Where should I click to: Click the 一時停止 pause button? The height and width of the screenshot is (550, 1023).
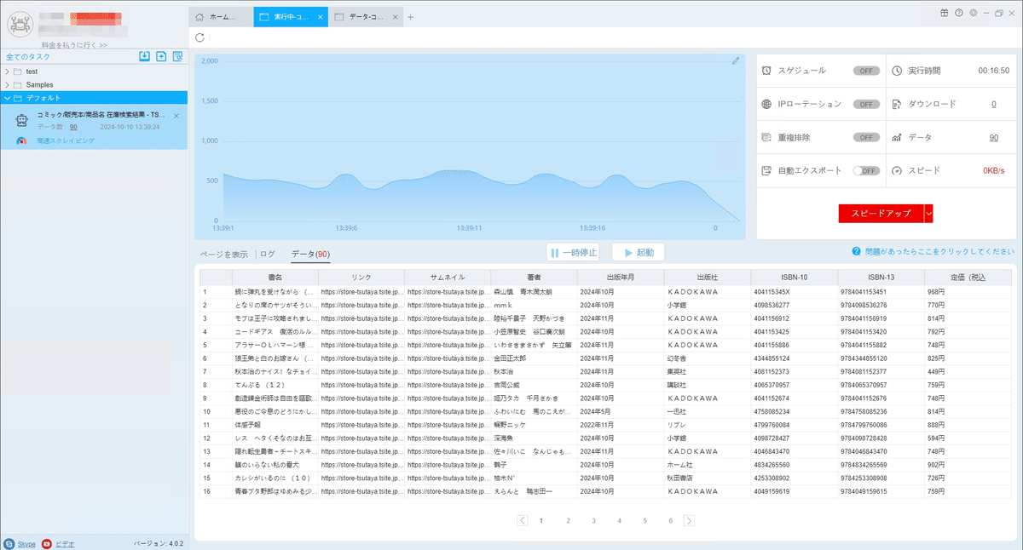click(x=573, y=253)
